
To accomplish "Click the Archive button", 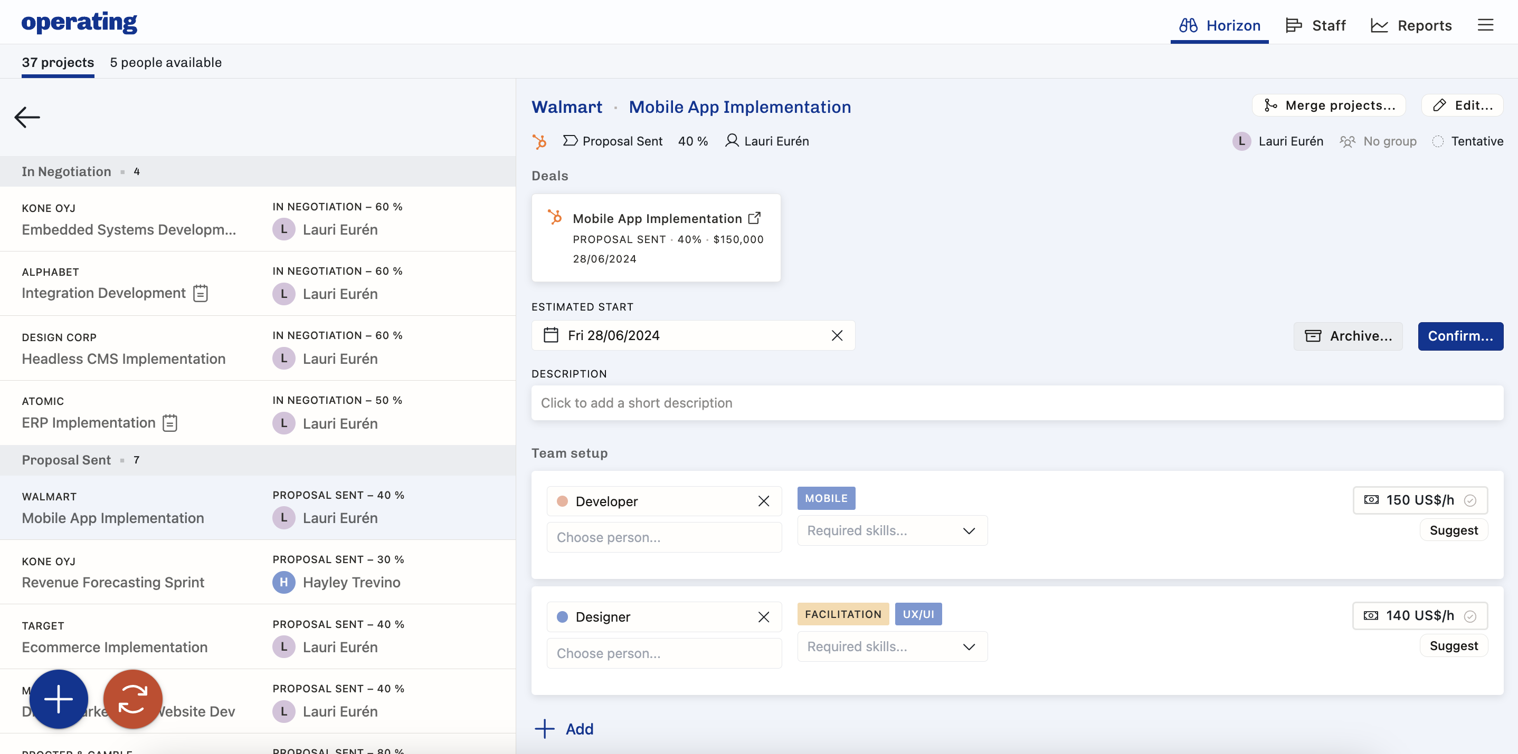I will pyautogui.click(x=1348, y=336).
